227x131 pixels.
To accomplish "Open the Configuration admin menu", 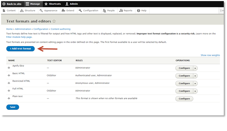I will (x=89, y=11).
